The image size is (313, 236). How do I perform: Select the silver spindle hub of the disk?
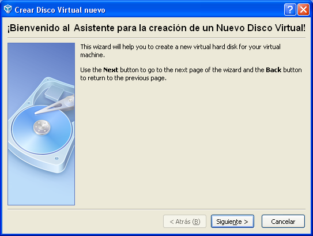[x=42, y=128]
